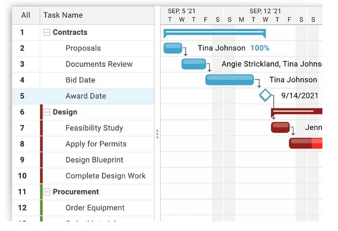Click the Award Date milestone diamond
This screenshot has height=231, width=338.
click(x=265, y=95)
